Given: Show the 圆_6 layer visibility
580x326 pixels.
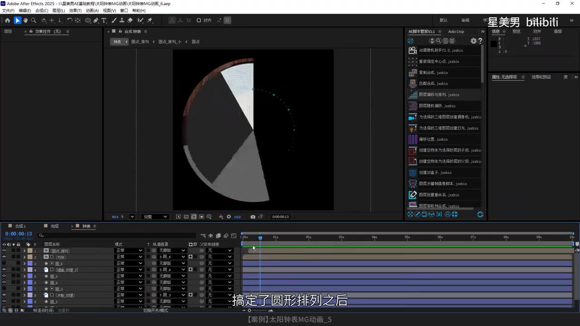Looking at the screenshot, I should pyautogui.click(x=4, y=263).
